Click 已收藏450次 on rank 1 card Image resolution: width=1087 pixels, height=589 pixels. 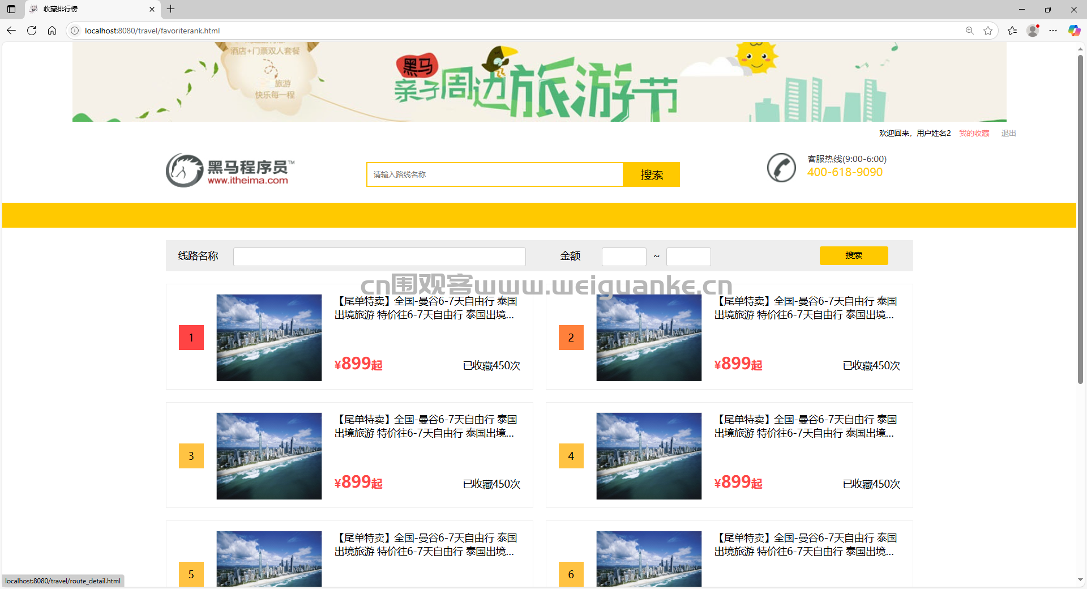[491, 366]
